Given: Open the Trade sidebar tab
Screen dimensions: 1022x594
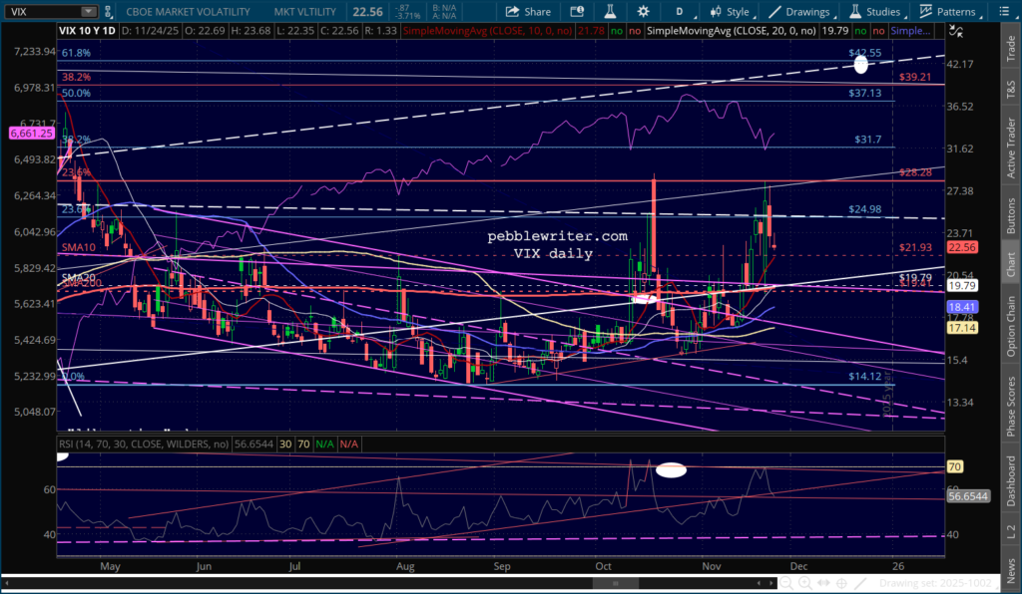Looking at the screenshot, I should (1011, 49).
